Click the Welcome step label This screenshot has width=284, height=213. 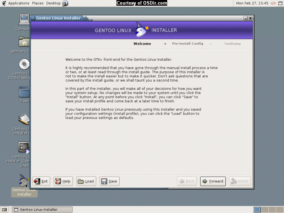tap(142, 44)
